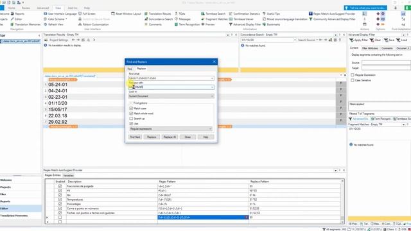Switch to Variables tab in Regex panel
This screenshot has height=231, width=411.
coord(69,176)
